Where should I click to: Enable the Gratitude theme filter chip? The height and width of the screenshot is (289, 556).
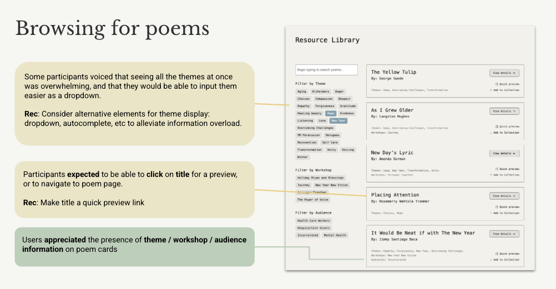[x=348, y=106]
